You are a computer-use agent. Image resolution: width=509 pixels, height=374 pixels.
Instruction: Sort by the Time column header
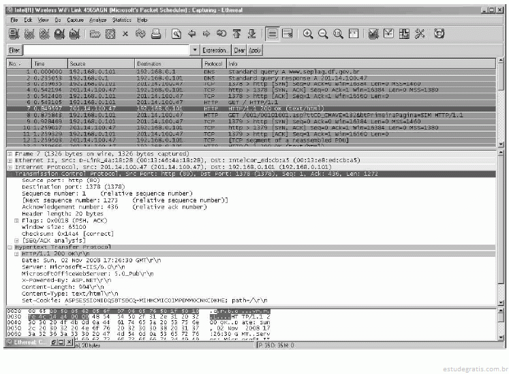point(50,64)
